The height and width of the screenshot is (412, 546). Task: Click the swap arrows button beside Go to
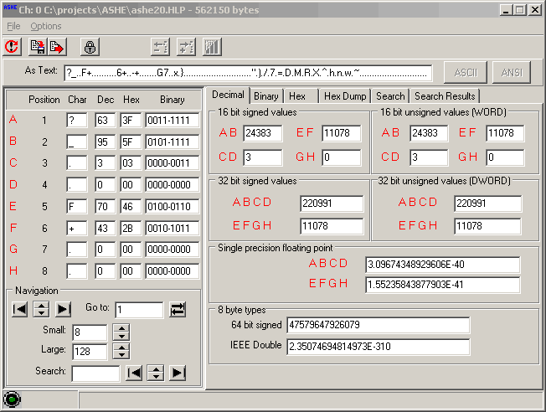click(x=178, y=309)
